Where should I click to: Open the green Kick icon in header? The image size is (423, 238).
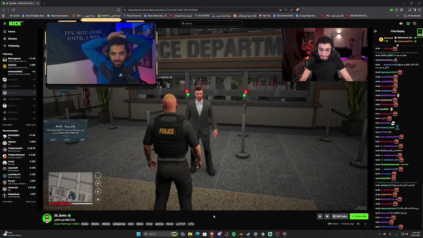tap(408, 23)
